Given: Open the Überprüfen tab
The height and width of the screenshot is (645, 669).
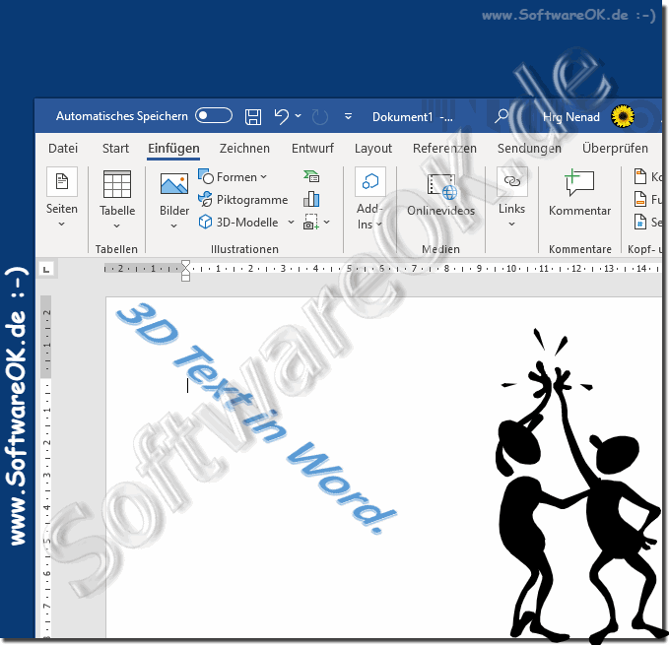Looking at the screenshot, I should pyautogui.click(x=615, y=149).
